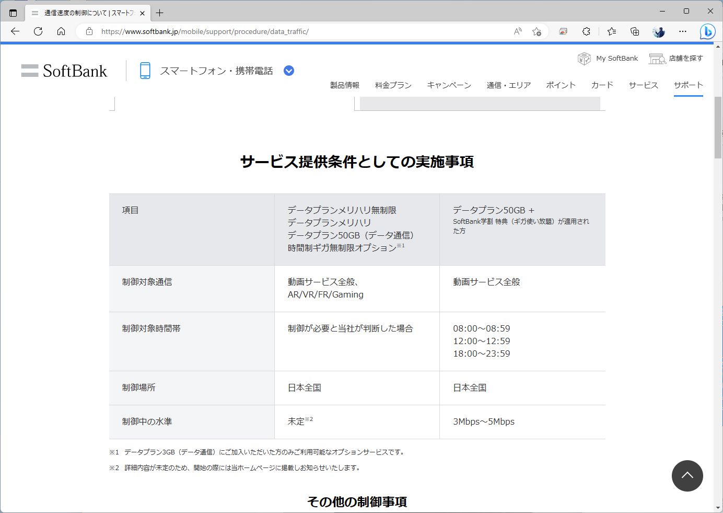Open 通信・エリア menu
Viewport: 723px width, 513px height.
pyautogui.click(x=509, y=85)
